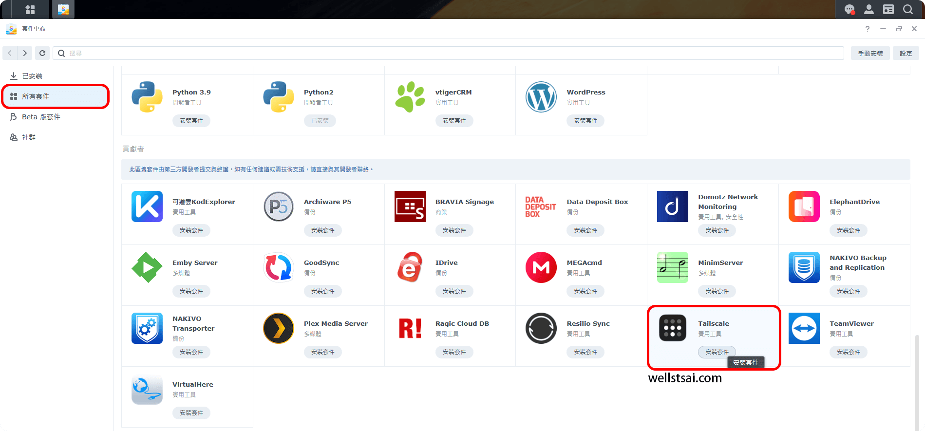Open the DSM notifications chat icon

pyautogui.click(x=849, y=9)
